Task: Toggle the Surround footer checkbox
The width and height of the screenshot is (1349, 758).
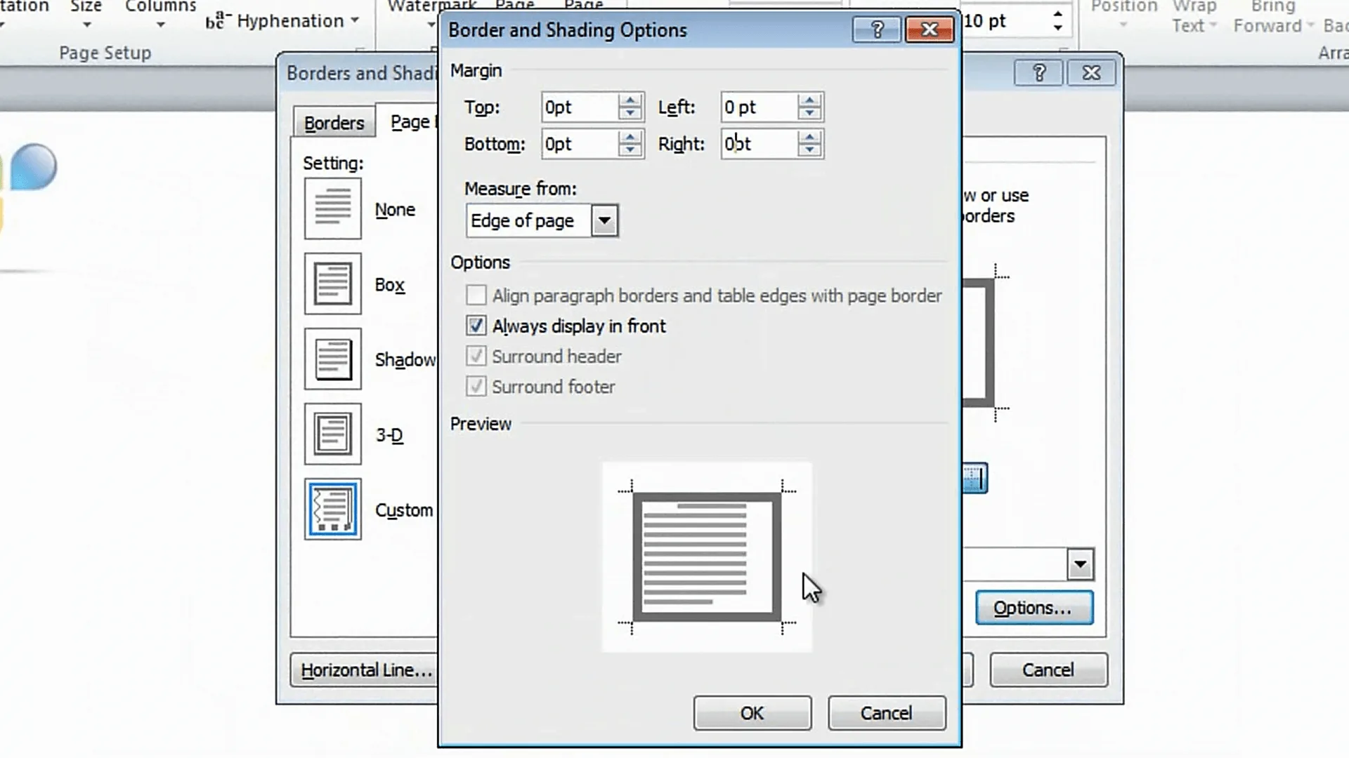Action: click(476, 386)
